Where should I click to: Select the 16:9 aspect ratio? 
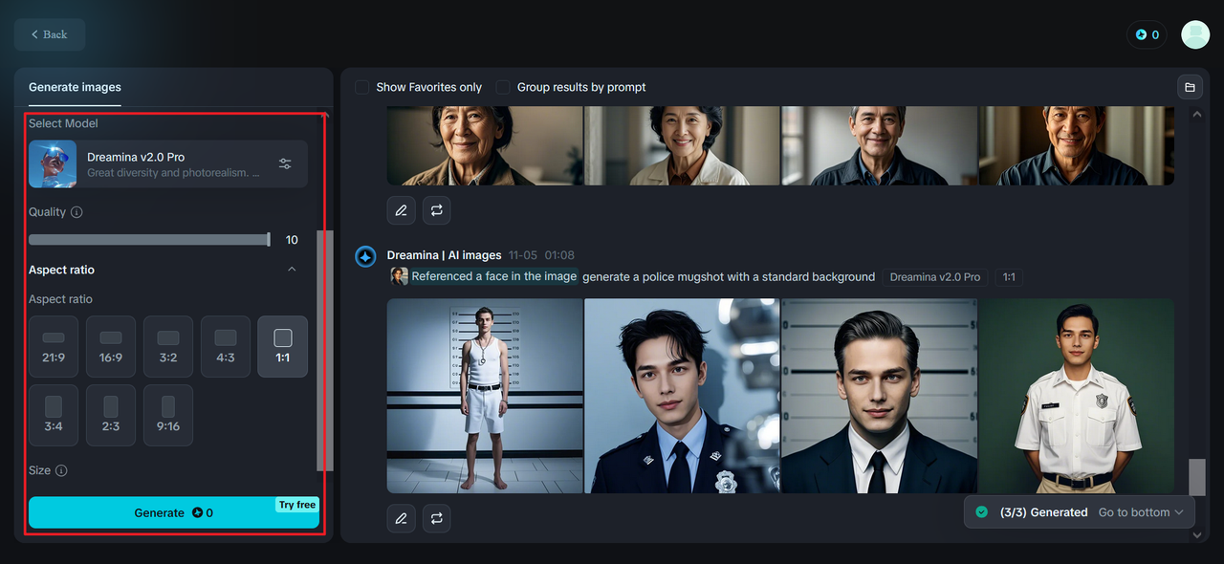coord(111,346)
